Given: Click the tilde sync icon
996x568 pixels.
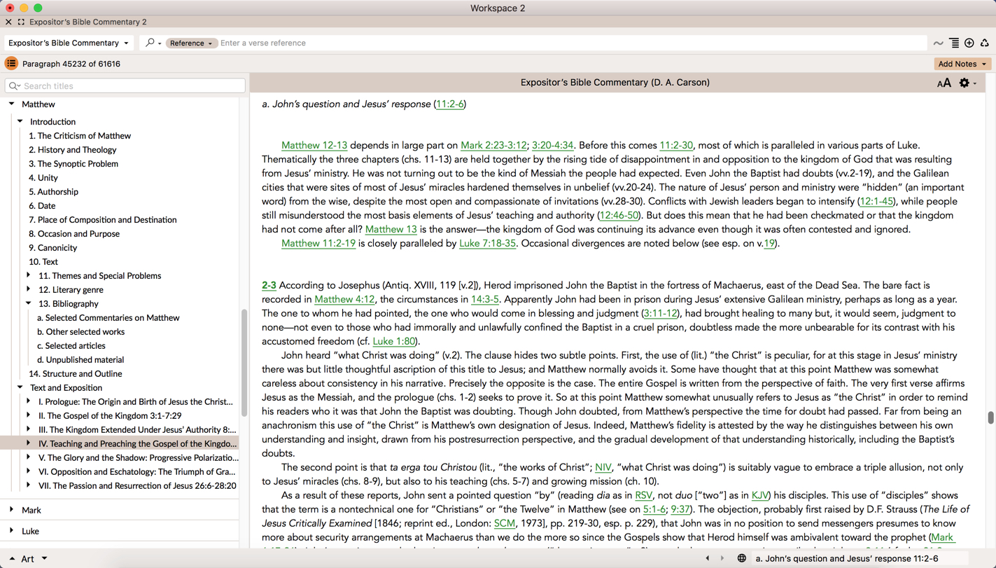Looking at the screenshot, I should (938, 43).
